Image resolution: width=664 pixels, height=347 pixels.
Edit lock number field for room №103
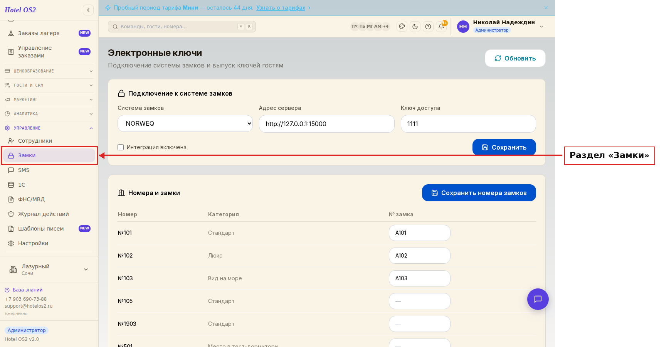click(420, 278)
